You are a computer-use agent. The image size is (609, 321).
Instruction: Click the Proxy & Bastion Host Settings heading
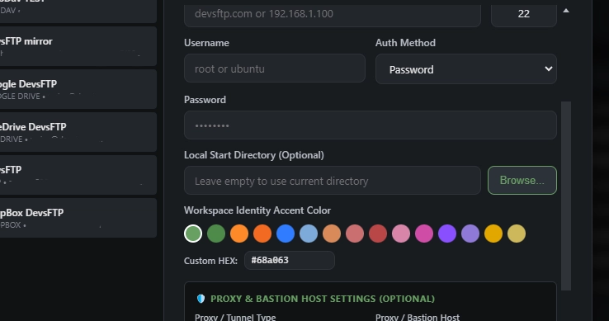point(323,299)
